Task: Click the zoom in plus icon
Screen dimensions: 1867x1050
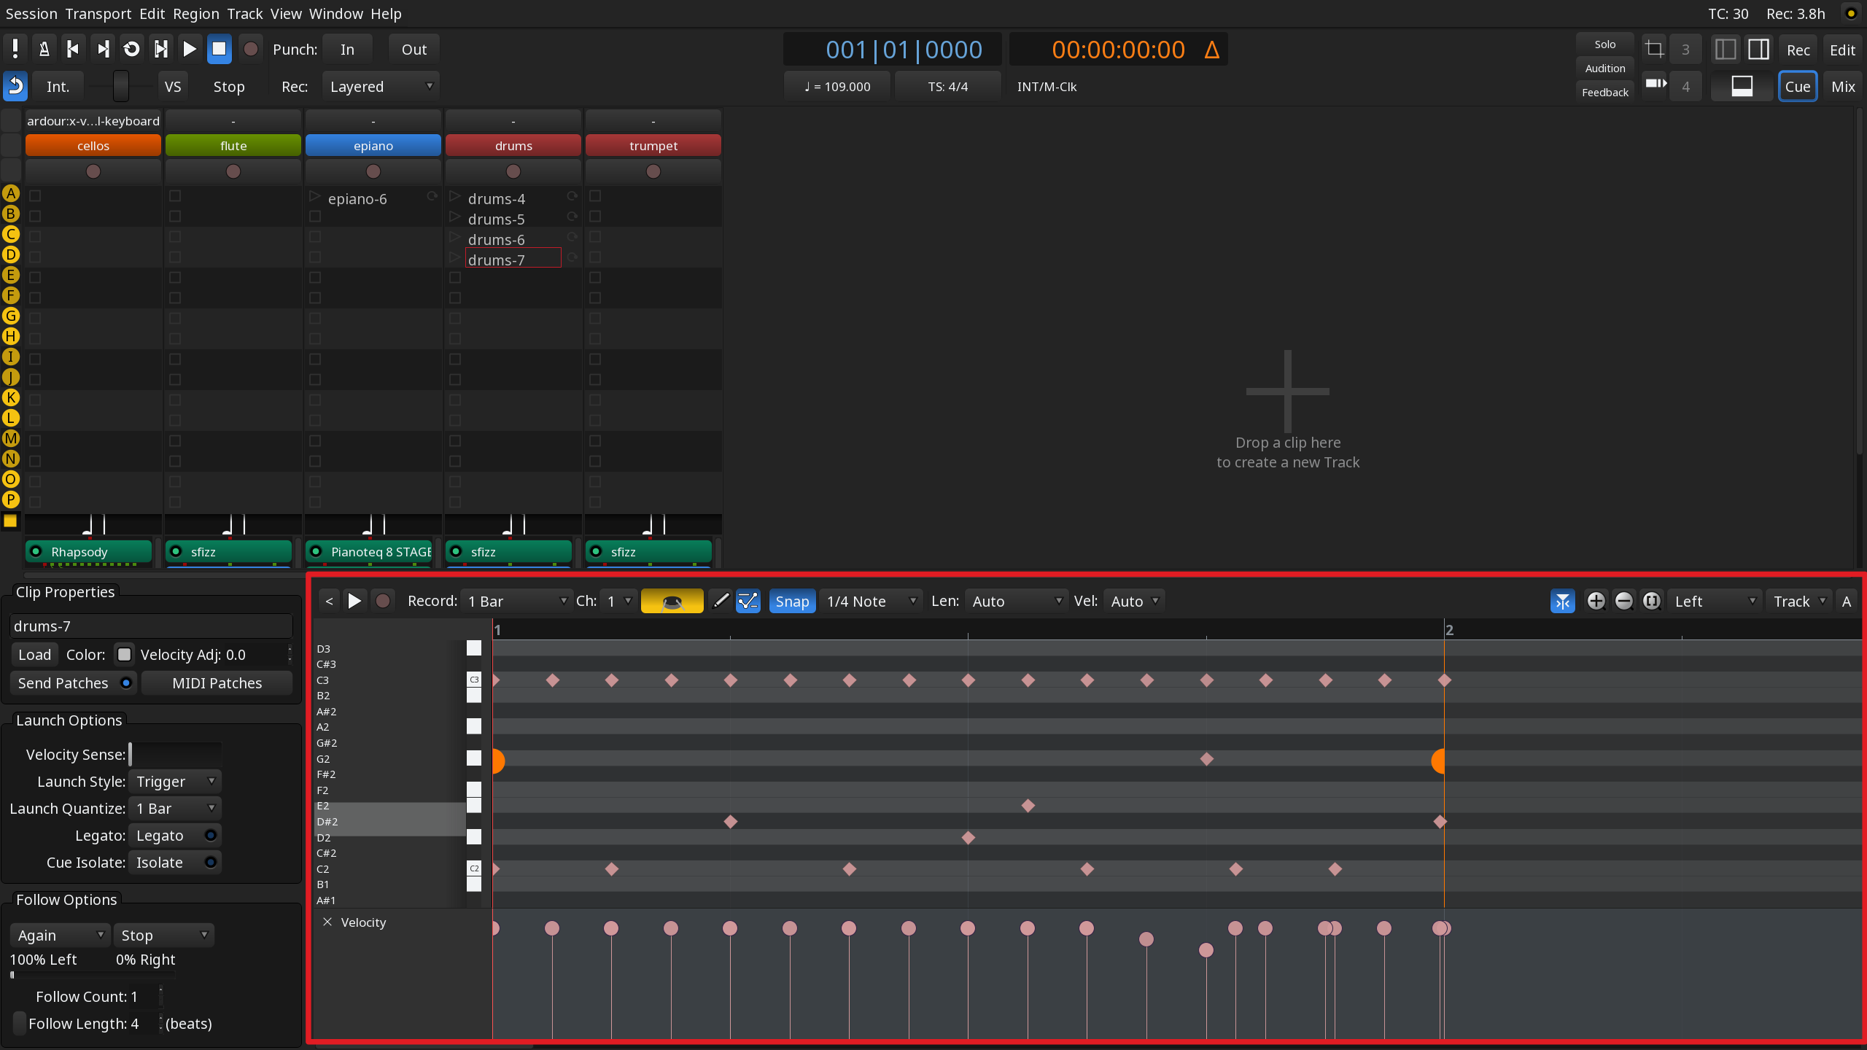Action: click(1596, 601)
